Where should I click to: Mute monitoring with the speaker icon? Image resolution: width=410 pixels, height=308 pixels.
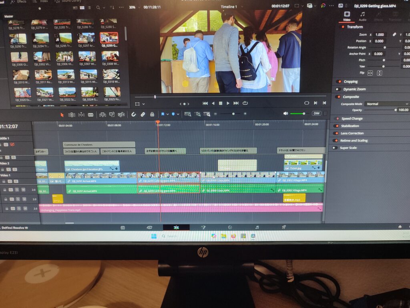(x=285, y=113)
